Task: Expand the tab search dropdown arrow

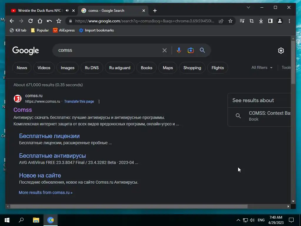Action: coord(248,7)
